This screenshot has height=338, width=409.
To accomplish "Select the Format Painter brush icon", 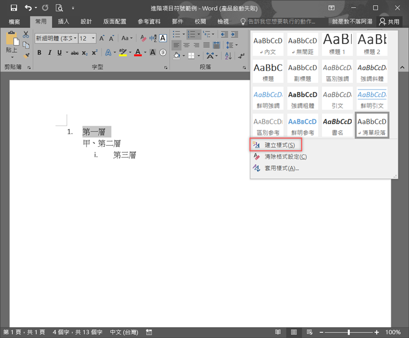I will pyautogui.click(x=26, y=55).
